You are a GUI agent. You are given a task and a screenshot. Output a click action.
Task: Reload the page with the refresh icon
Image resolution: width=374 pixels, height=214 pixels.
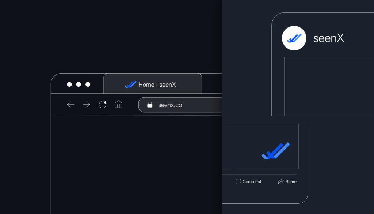pyautogui.click(x=103, y=105)
